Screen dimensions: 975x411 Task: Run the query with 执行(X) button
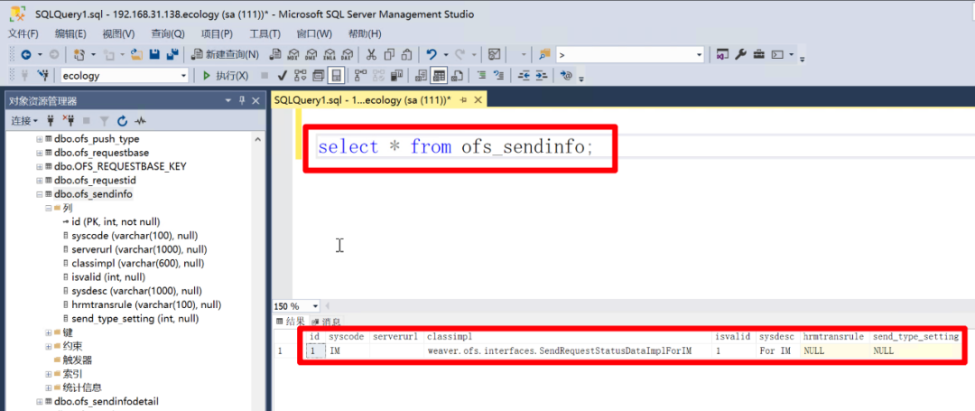click(226, 76)
